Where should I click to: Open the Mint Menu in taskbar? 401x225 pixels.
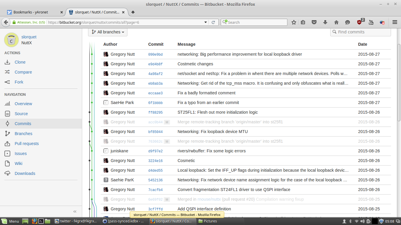pos(11,221)
